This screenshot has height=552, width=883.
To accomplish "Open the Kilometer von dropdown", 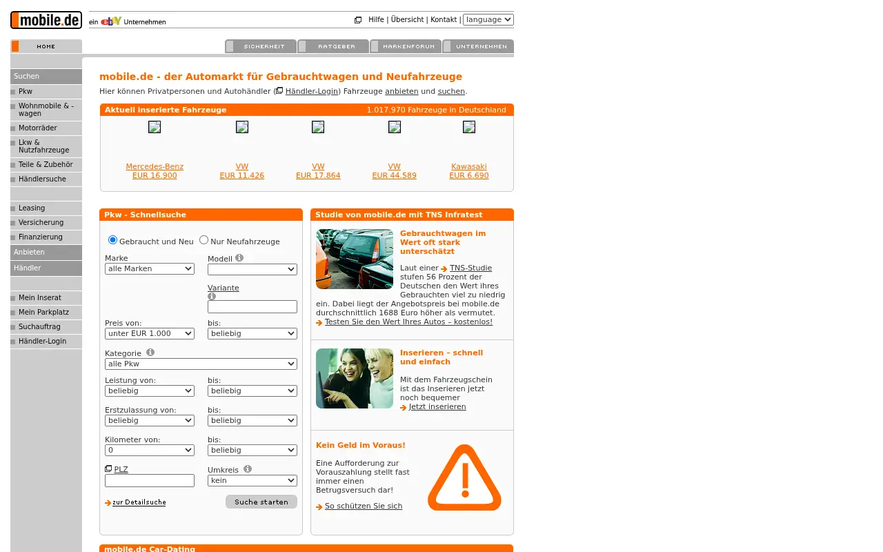I will [150, 450].
